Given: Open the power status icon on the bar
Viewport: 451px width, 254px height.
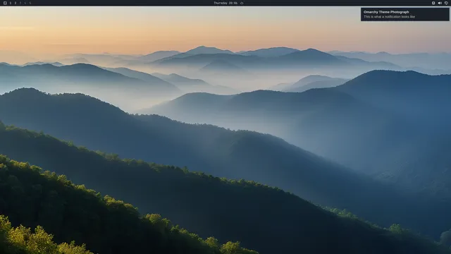Looking at the screenshot, I should pyautogui.click(x=446, y=3).
